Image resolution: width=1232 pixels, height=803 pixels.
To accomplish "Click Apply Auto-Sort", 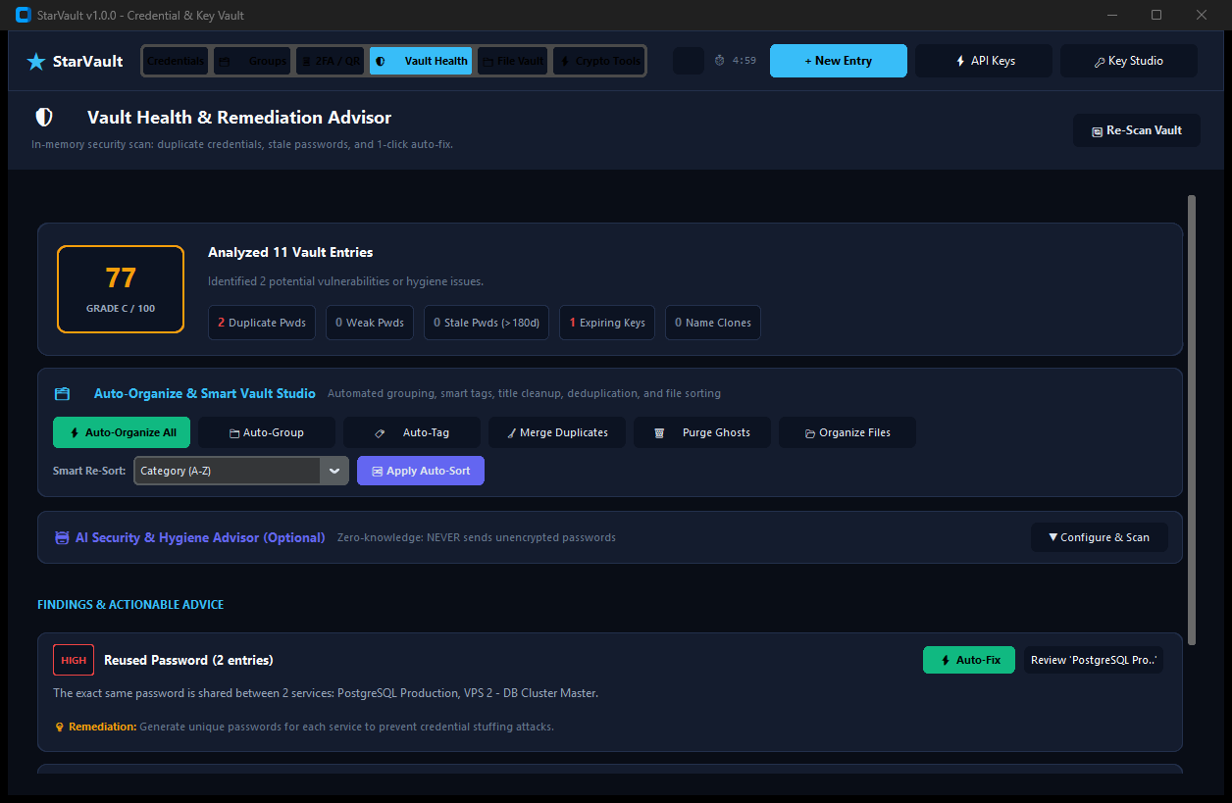I will (x=421, y=471).
